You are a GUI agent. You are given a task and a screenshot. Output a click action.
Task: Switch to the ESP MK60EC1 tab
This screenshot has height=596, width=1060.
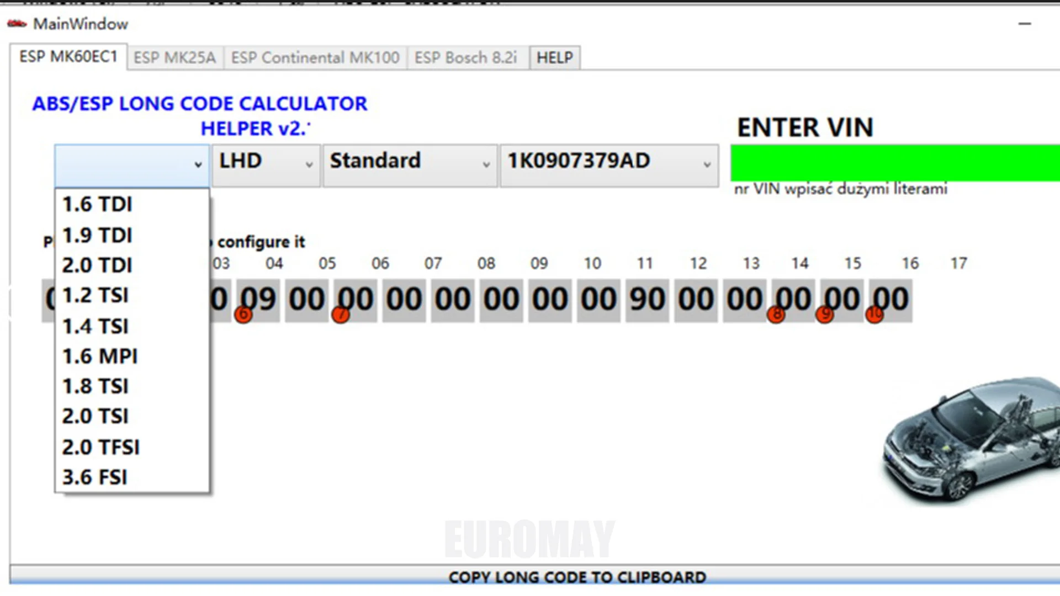tap(68, 57)
